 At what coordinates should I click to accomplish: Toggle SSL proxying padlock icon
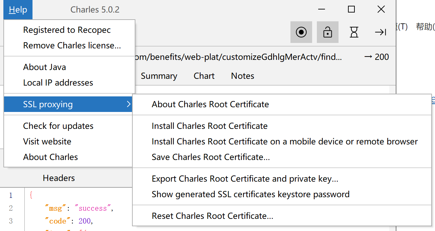pyautogui.click(x=327, y=32)
